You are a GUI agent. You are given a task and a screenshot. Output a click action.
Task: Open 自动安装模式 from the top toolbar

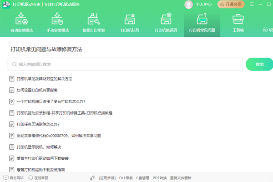[21, 23]
